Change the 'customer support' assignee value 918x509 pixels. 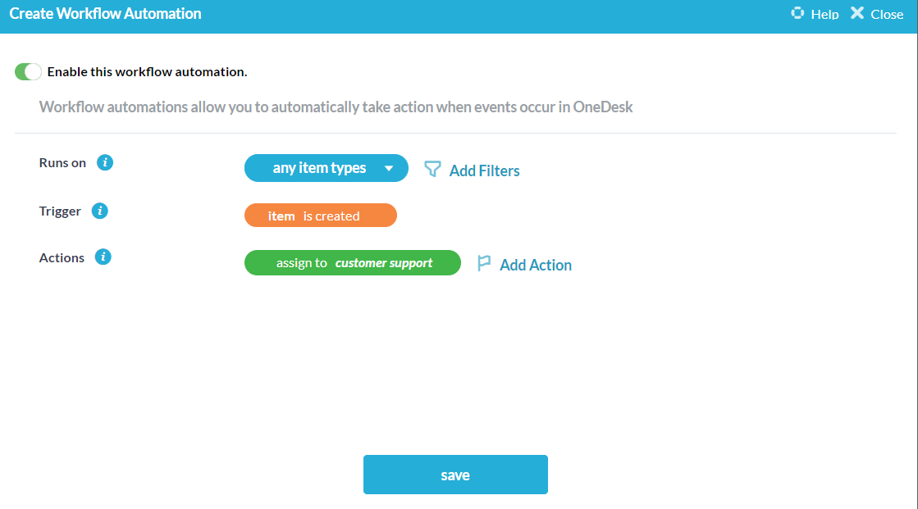point(384,263)
